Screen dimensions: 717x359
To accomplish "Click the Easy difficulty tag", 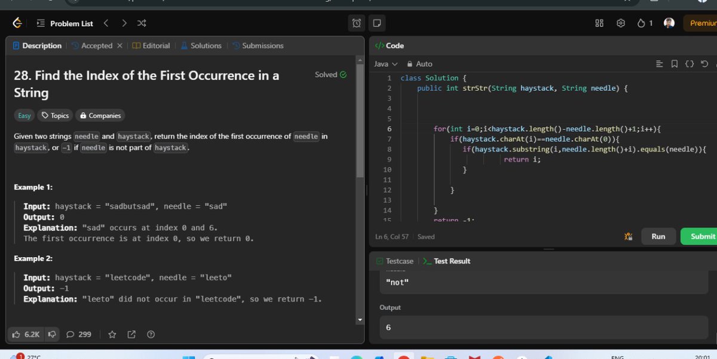I will [x=24, y=116].
